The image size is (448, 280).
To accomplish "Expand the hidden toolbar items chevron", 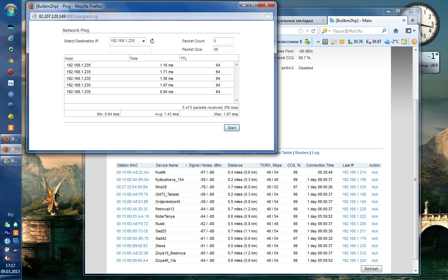I will (x=318, y=42).
